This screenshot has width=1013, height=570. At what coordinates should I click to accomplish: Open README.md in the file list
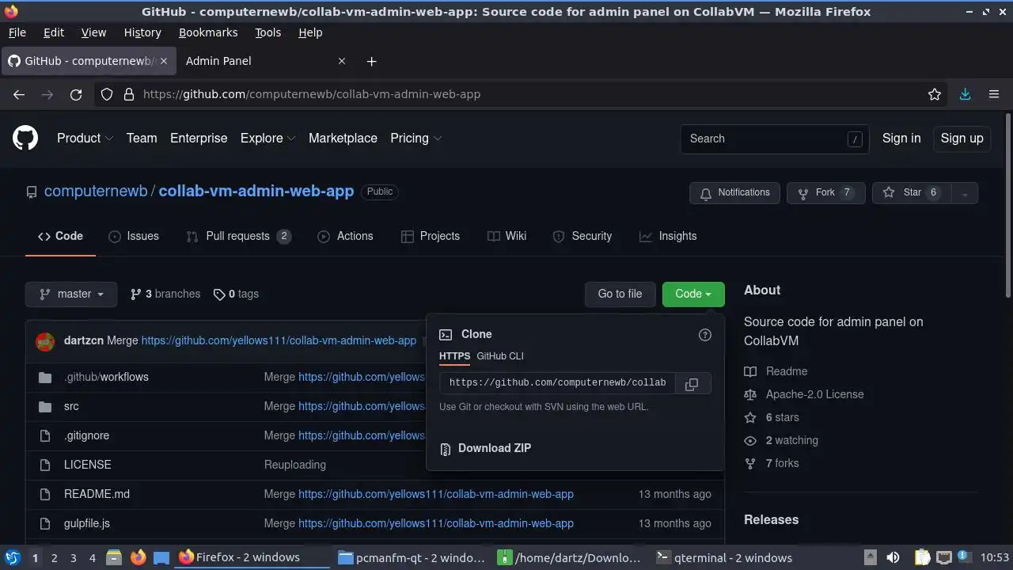97,494
